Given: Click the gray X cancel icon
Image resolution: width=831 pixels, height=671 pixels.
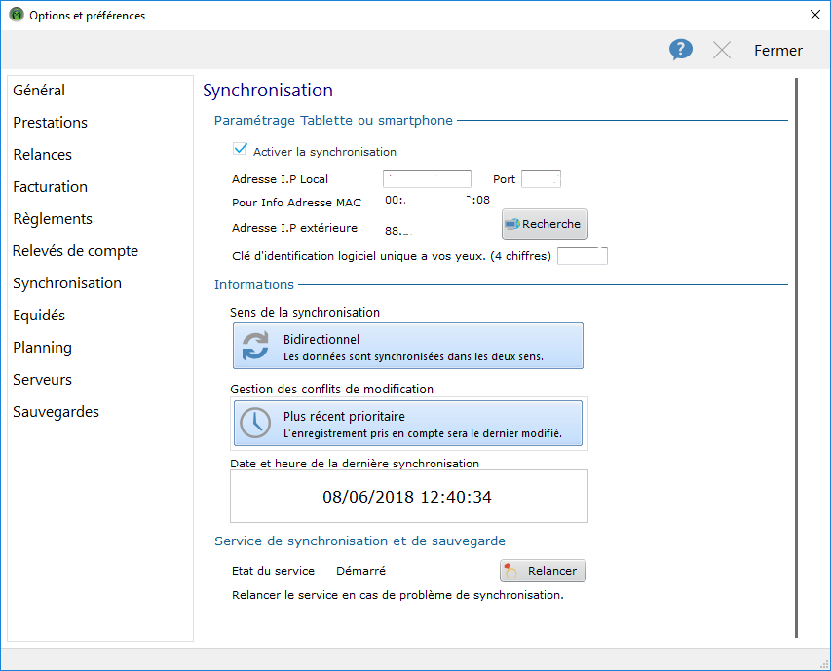Looking at the screenshot, I should (721, 51).
